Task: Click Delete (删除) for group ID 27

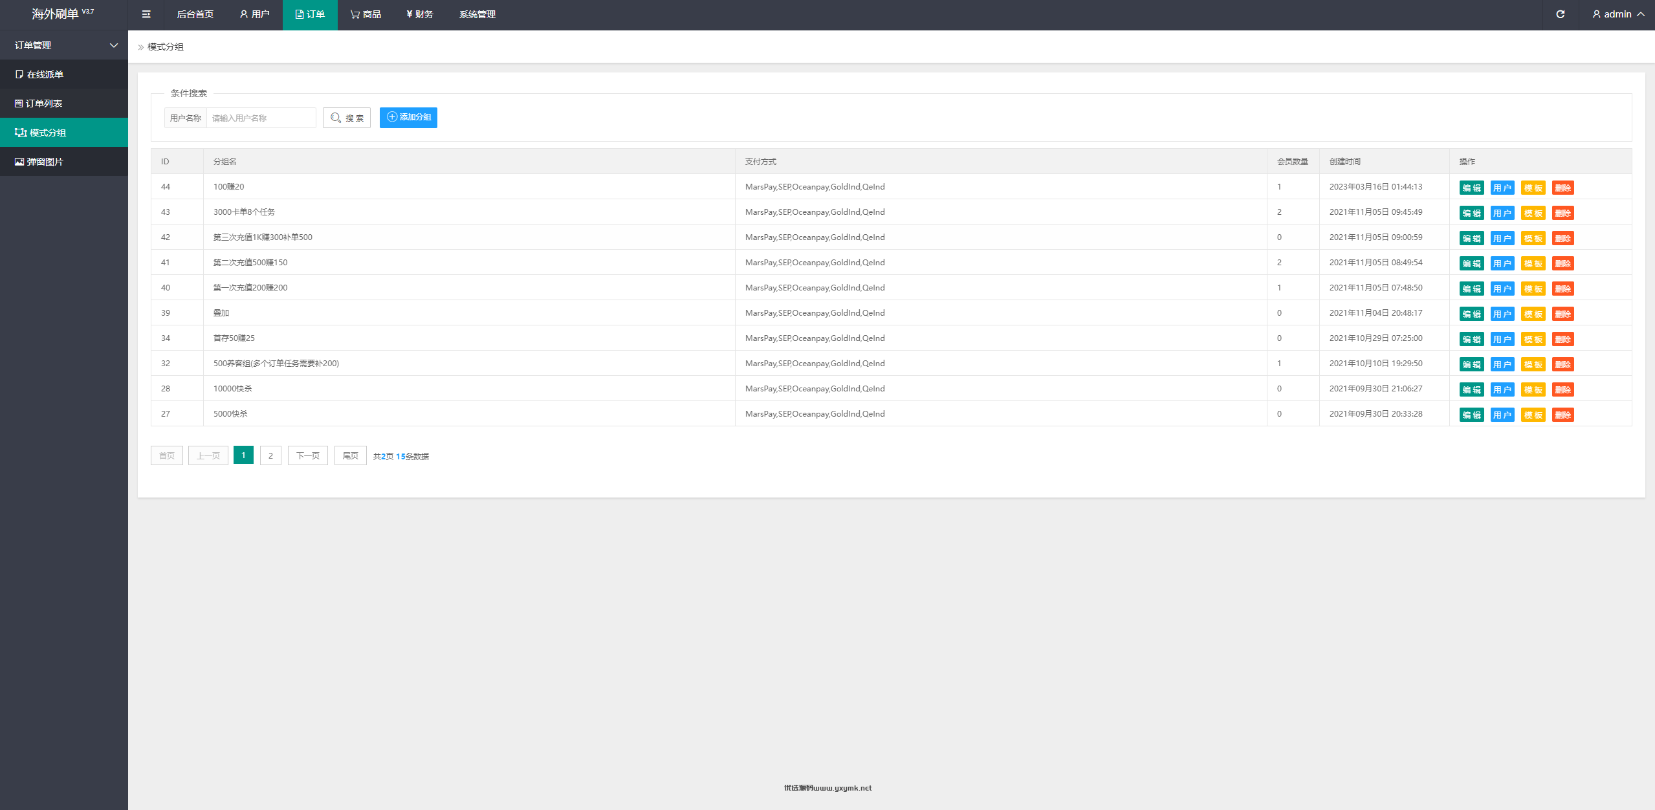Action: 1562,415
